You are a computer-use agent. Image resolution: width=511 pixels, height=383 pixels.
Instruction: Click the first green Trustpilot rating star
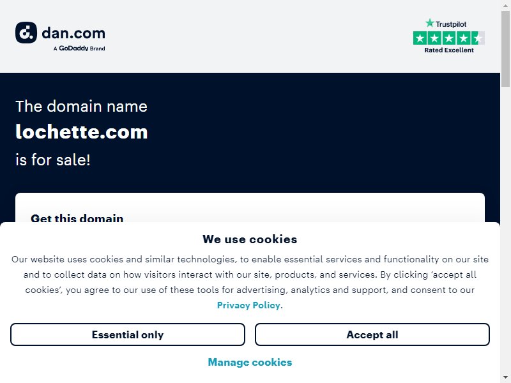coord(420,38)
